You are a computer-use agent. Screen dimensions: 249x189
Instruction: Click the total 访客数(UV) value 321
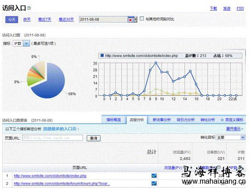221,158
